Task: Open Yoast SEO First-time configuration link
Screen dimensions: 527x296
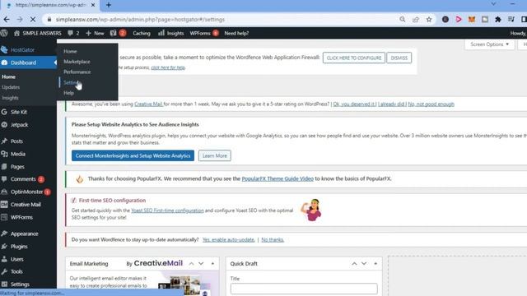Action: pos(167,210)
